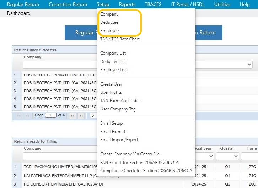Viewport: 258px width, 188px height.
Task: Click Company header in Returns under Process
Action: click(x=32, y=57)
